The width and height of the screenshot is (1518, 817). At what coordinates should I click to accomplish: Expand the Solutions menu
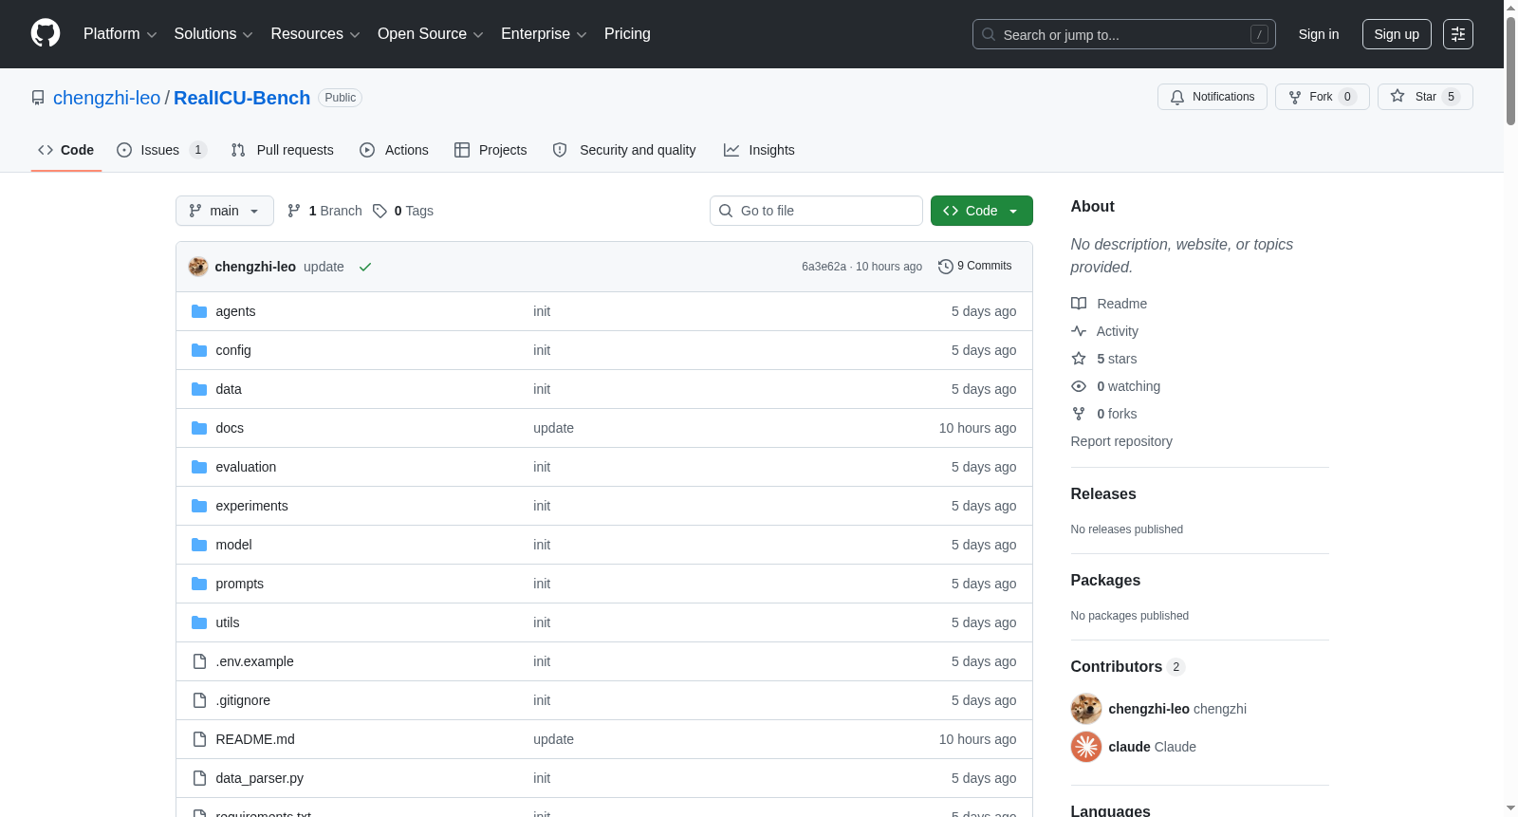click(213, 34)
